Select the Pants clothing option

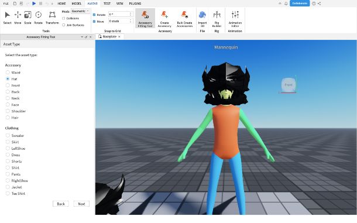click(x=8, y=174)
